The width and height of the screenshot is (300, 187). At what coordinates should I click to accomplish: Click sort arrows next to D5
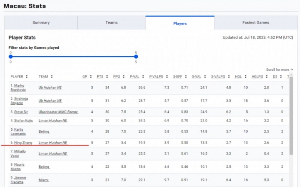pos(281,76)
